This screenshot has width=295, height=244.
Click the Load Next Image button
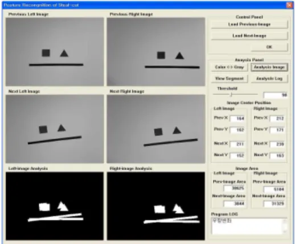point(249,36)
